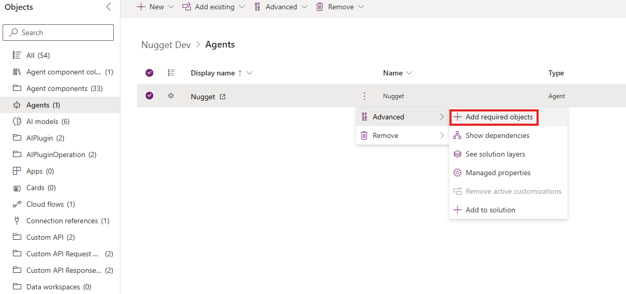Click the Managed properties gear icon

[457, 173]
